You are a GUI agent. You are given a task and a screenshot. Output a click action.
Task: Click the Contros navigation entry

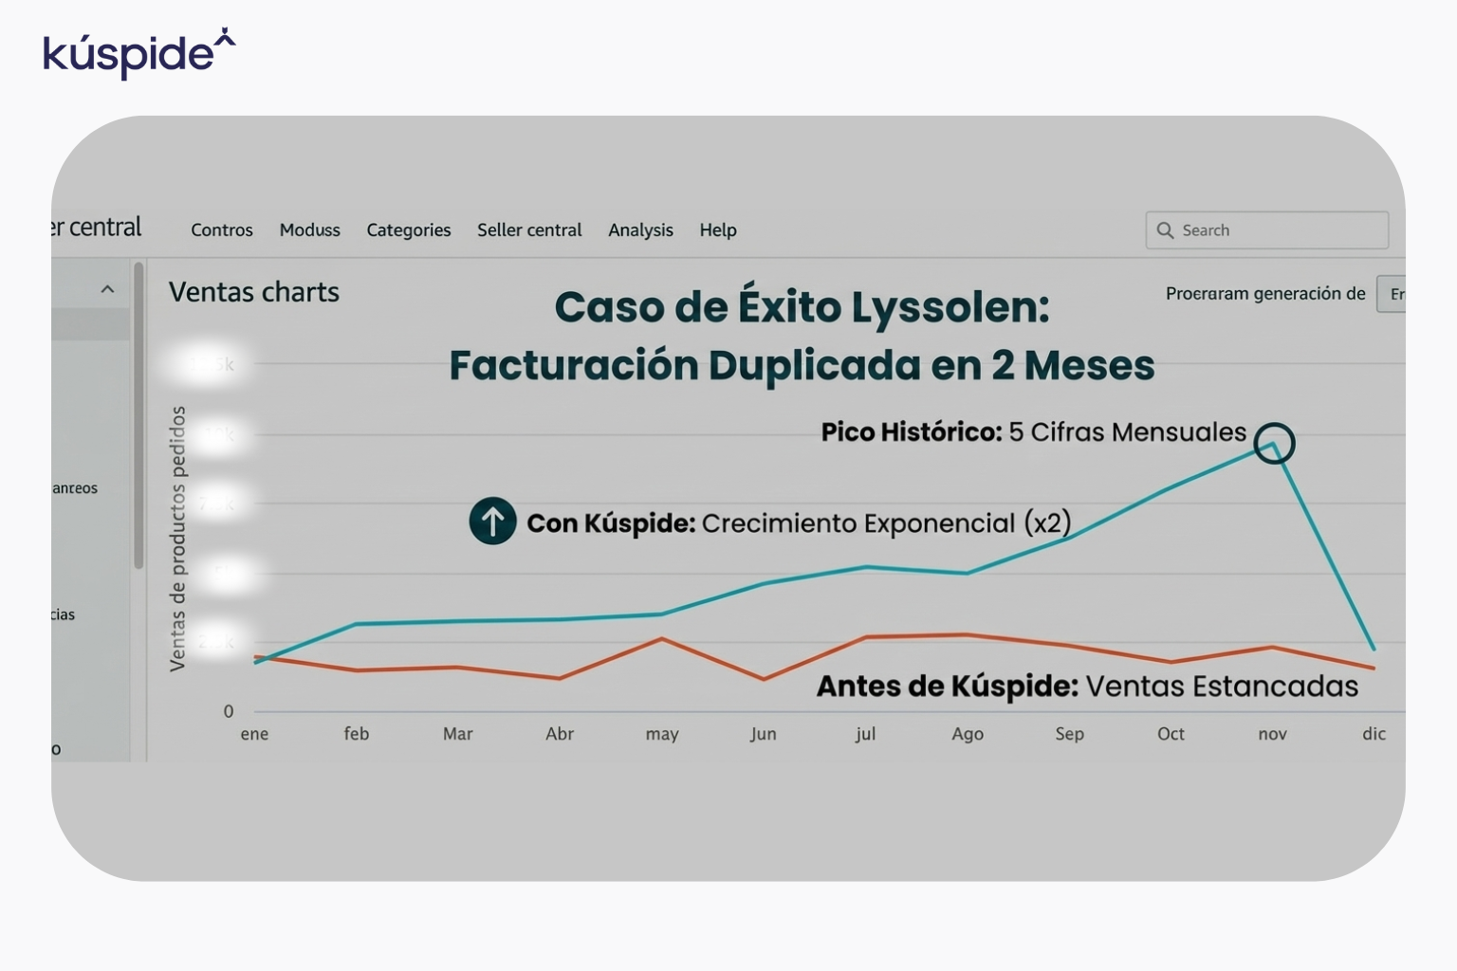click(x=222, y=230)
